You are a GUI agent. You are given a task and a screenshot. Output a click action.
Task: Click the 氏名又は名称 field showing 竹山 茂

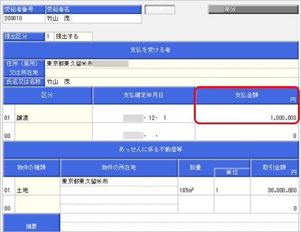tap(172, 82)
